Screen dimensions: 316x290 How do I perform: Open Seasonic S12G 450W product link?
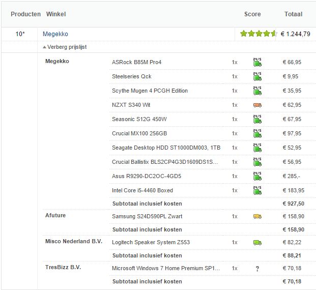click(139, 119)
